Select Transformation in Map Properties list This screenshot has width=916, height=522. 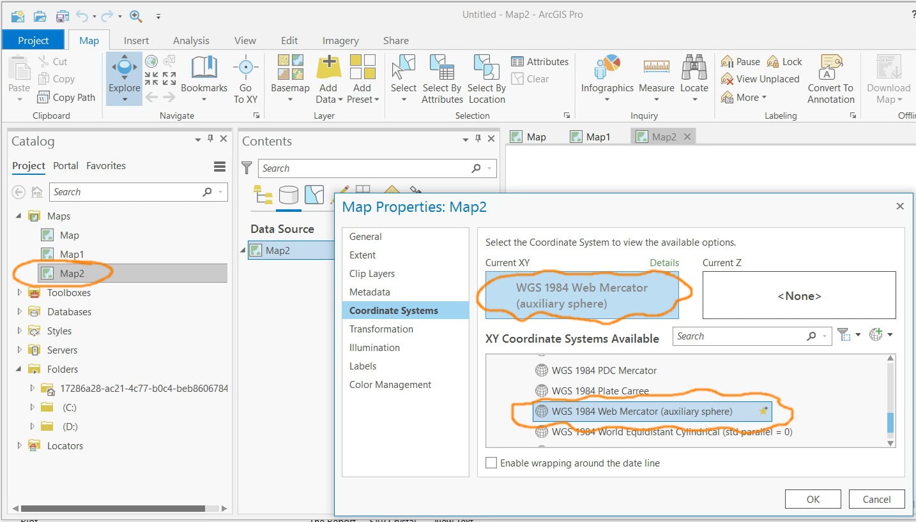pyautogui.click(x=381, y=329)
